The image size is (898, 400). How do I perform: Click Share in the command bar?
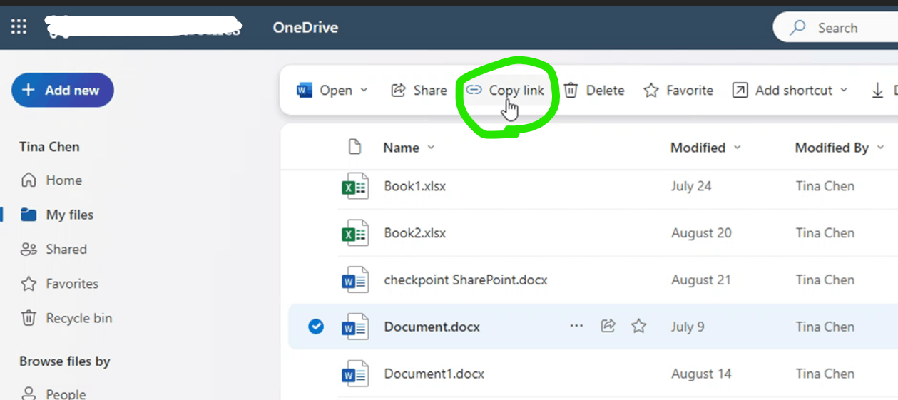tap(419, 91)
